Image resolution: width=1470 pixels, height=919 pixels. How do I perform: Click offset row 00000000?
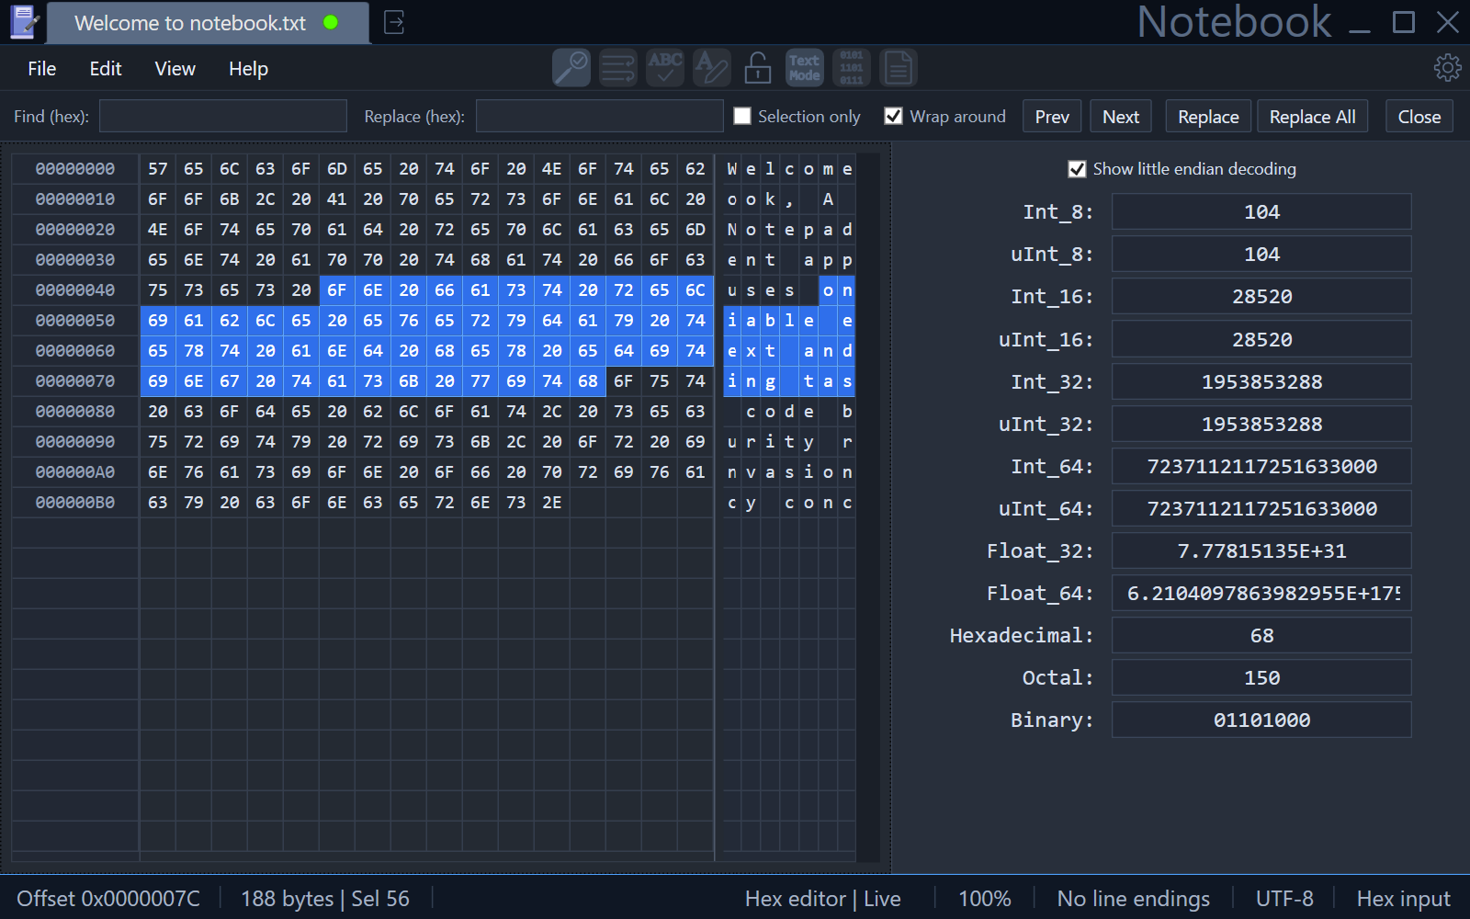point(75,169)
